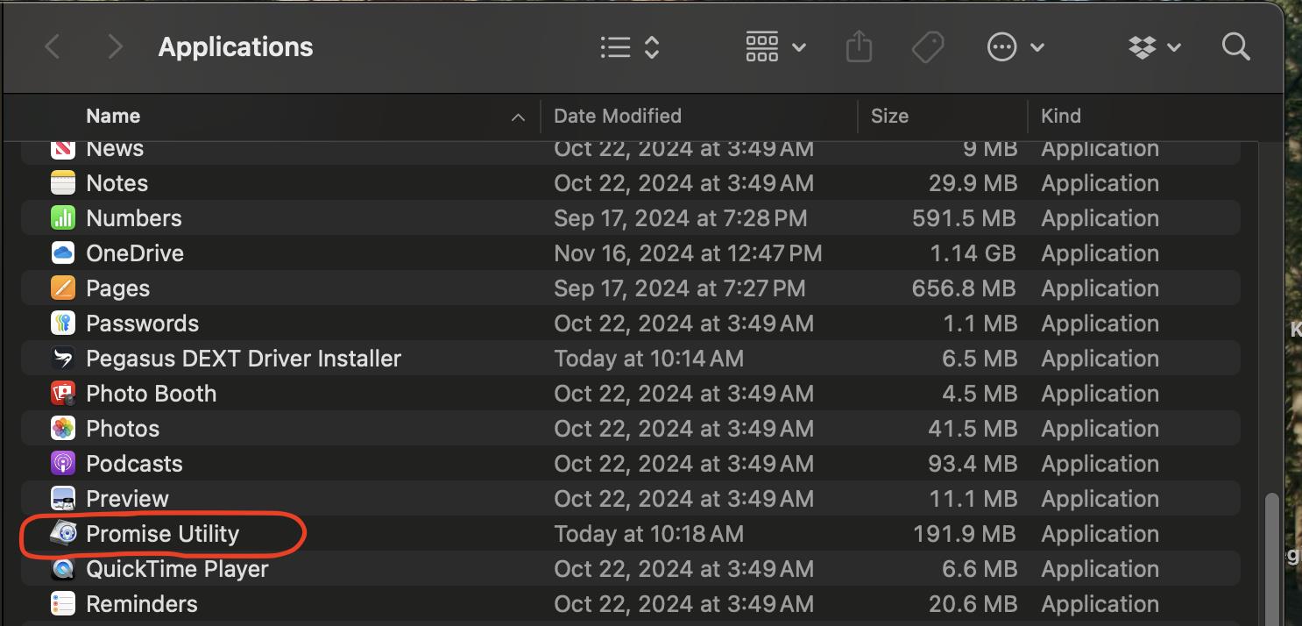Click the forward navigation arrow
The image size is (1302, 626).
tap(115, 47)
